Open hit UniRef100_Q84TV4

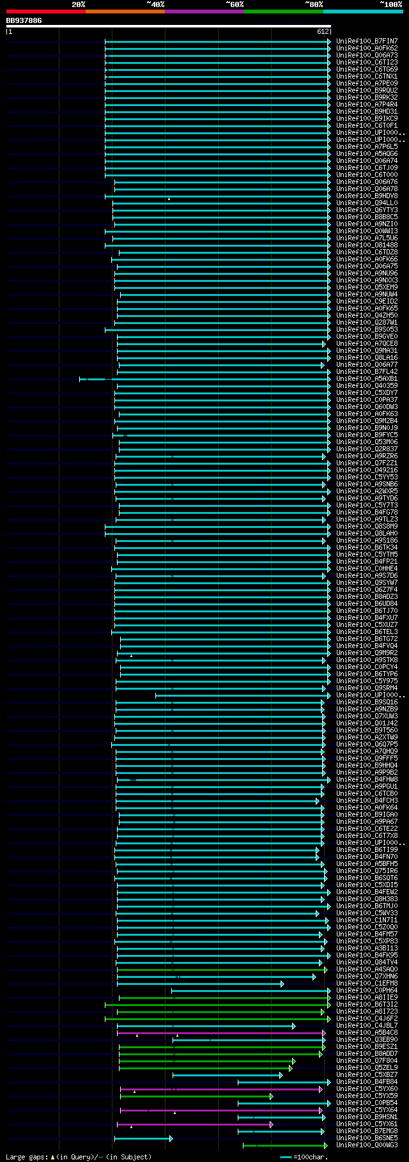tap(367, 962)
